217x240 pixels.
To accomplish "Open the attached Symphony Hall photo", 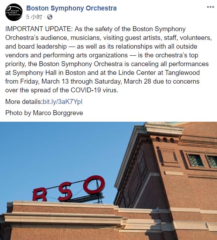I will tap(108, 181).
